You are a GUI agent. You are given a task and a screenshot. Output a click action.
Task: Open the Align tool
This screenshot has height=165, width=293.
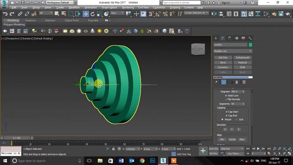[221, 14]
